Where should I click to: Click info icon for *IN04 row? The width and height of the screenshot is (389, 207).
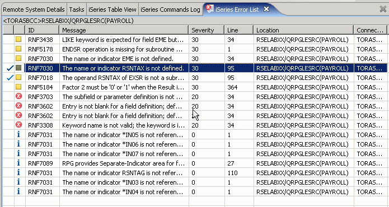(x=18, y=191)
